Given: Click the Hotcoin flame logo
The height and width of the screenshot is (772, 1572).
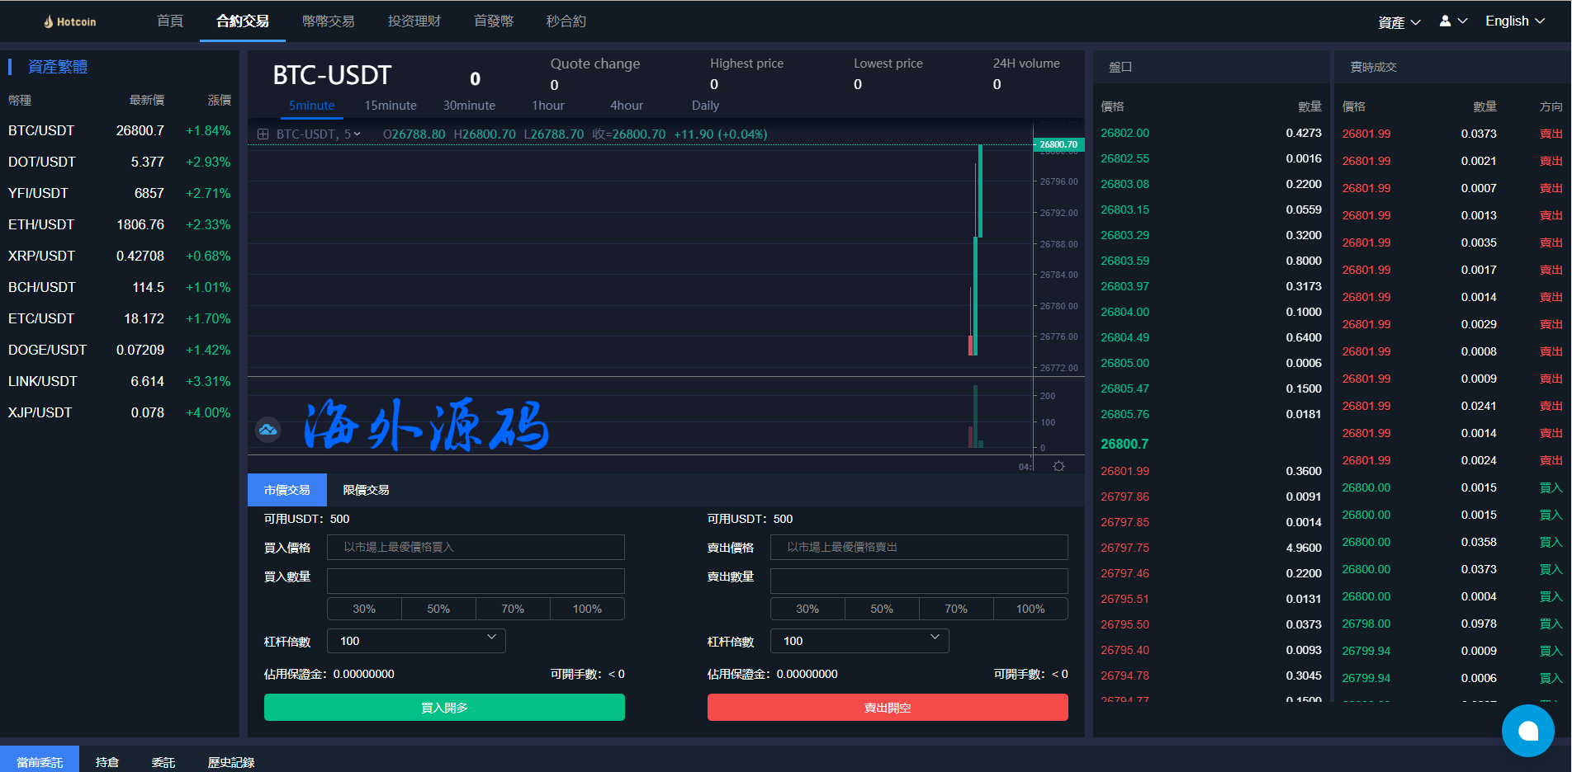Looking at the screenshot, I should pyautogui.click(x=49, y=21).
